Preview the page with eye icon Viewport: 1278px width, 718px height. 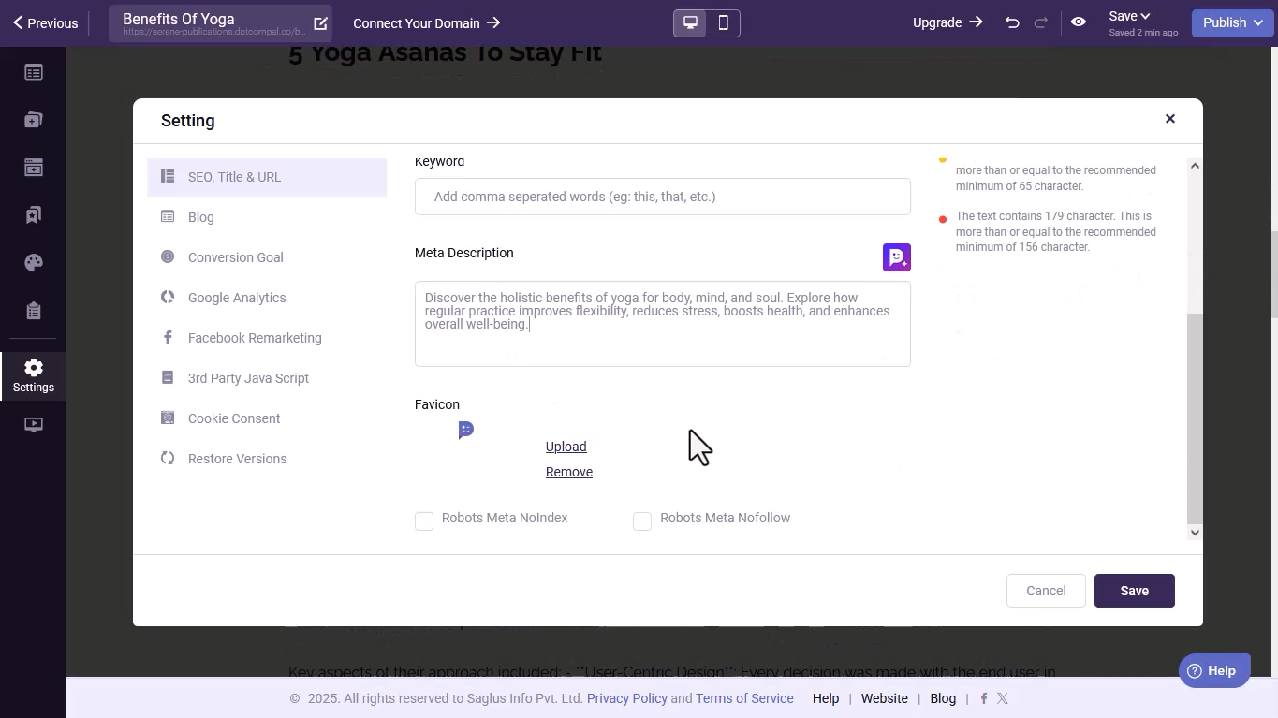(x=1079, y=22)
